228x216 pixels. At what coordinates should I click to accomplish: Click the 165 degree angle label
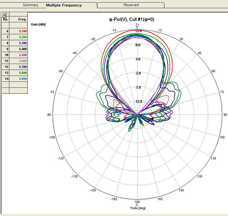[160, 199]
